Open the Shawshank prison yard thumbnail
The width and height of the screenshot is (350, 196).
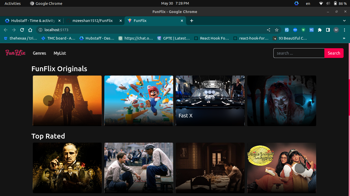pos(139,168)
